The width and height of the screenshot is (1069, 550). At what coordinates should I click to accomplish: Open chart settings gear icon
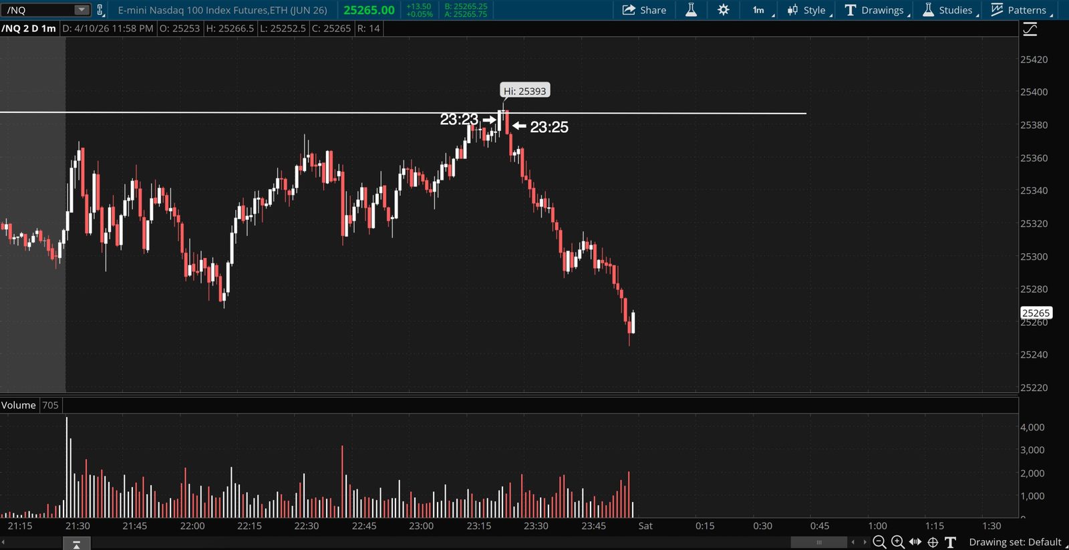click(x=724, y=10)
